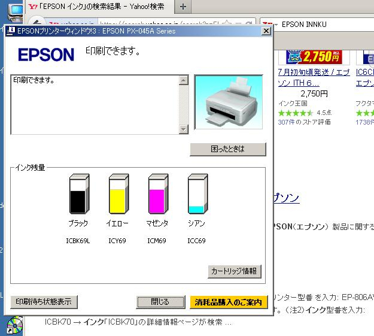Viewport: 374px width, 336px height.
Task: Open 消耗品購入のご案内 supplies purchase guide
Action: 229,302
